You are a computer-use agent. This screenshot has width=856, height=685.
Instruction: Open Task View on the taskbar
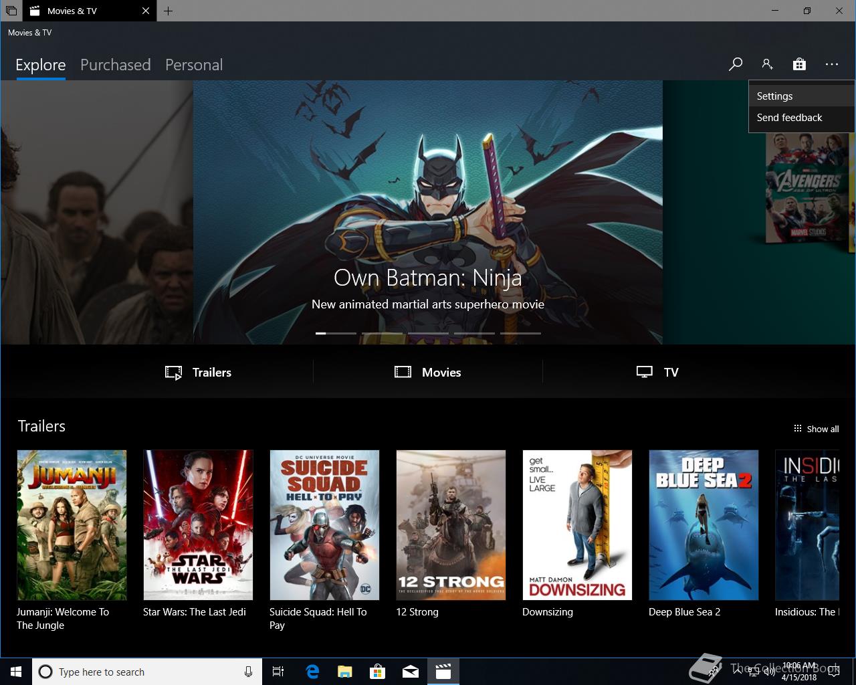278,672
